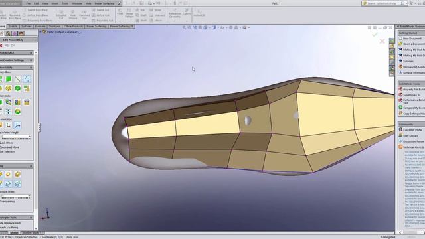Viewport: 425px width, 239px height.
Task: Switch to the Surfaces tab
Action: (x=27, y=27)
